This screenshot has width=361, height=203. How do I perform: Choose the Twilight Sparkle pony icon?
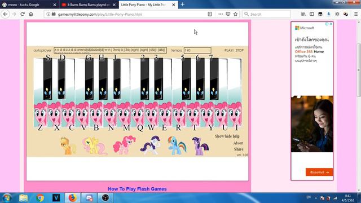click(200, 146)
